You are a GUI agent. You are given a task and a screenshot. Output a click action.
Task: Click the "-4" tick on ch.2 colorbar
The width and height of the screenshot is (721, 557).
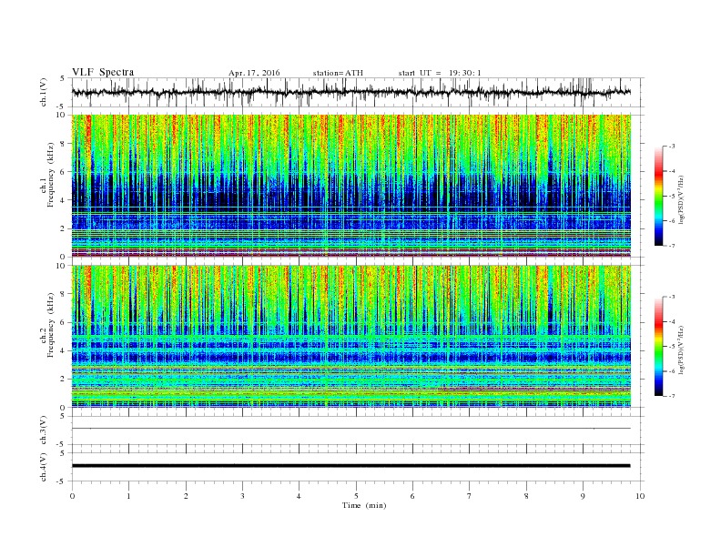671,321
